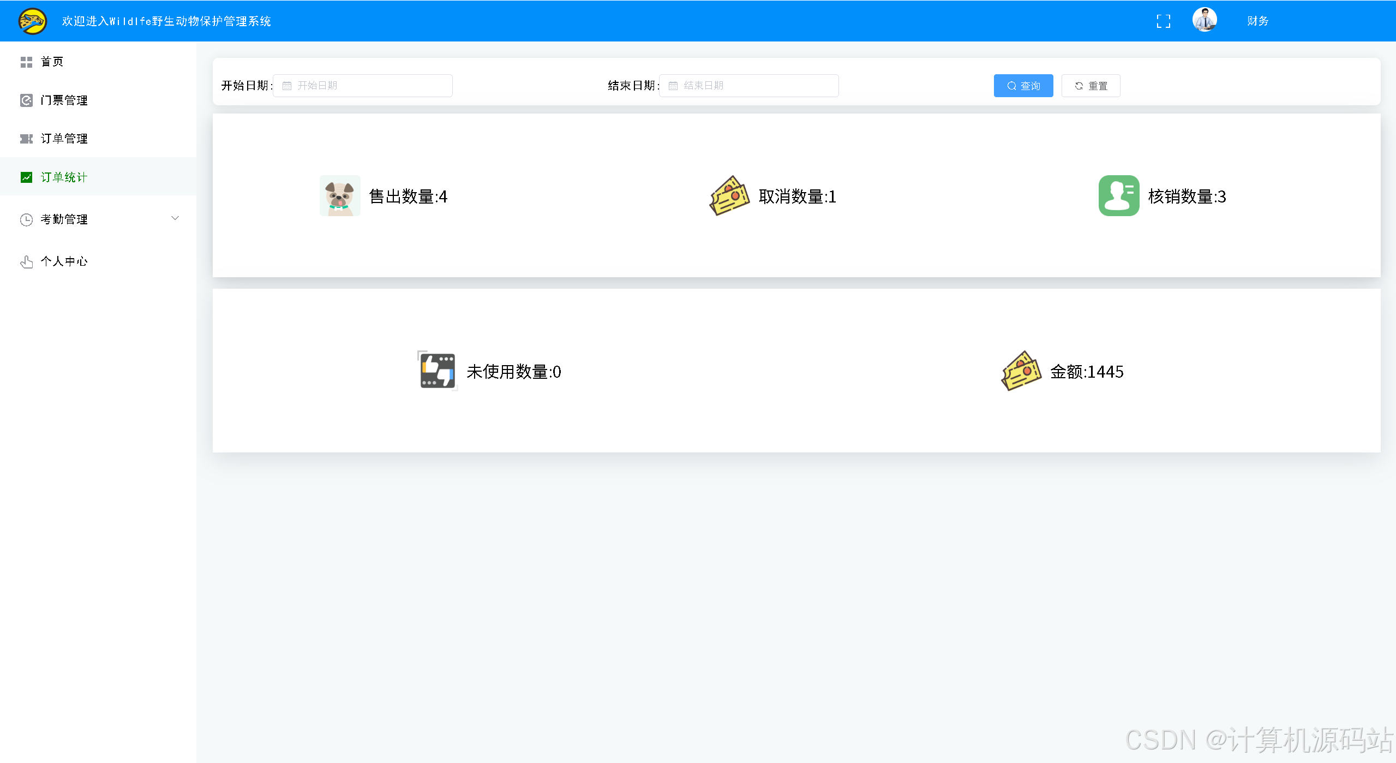
Task: Click the 个人中心 hand pointer icon
Action: (x=26, y=262)
